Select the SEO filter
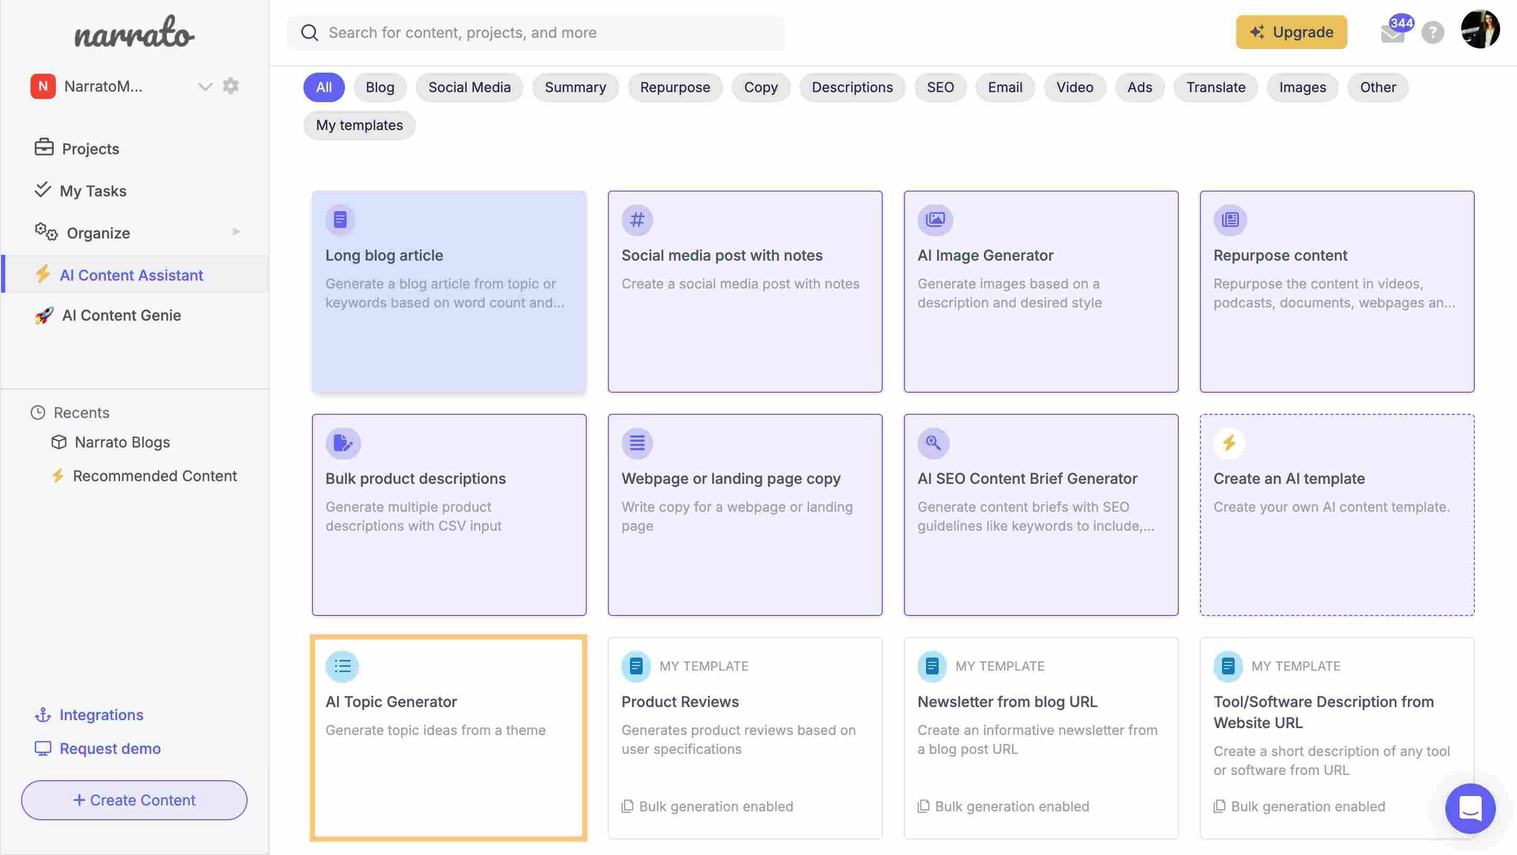 pyautogui.click(x=940, y=87)
